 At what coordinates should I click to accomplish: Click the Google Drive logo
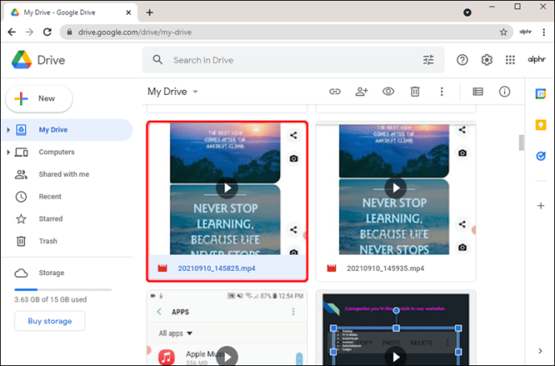click(x=22, y=60)
